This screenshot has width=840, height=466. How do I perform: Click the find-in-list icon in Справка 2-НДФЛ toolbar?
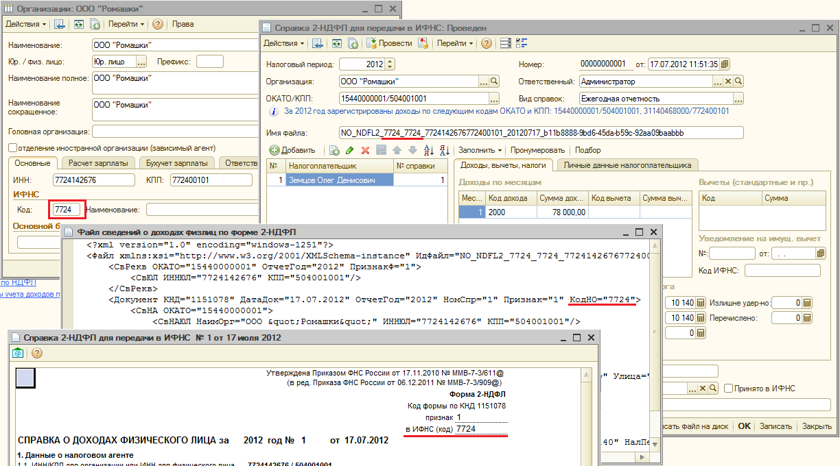pyautogui.click(x=318, y=43)
